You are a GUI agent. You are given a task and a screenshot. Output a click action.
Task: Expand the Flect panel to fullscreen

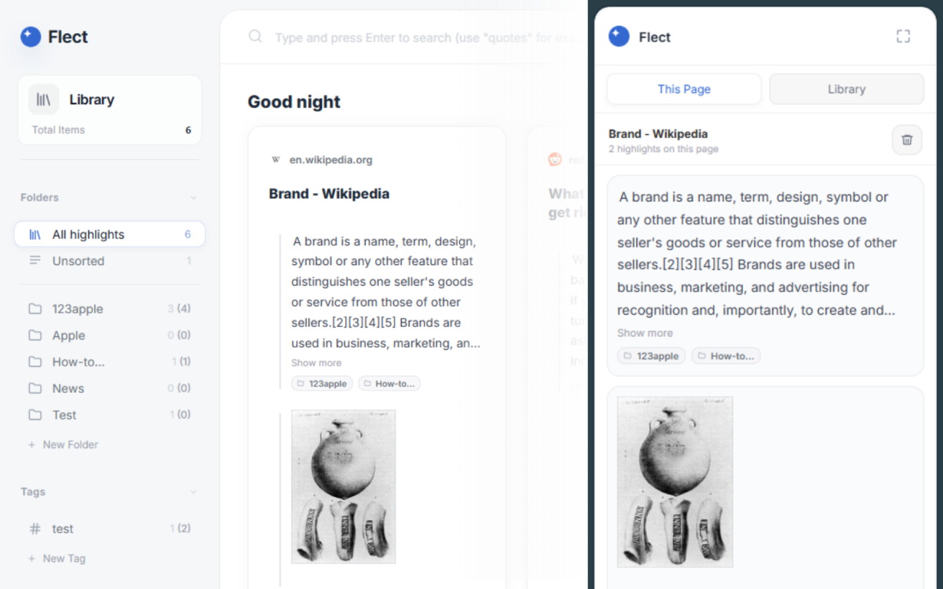(903, 37)
